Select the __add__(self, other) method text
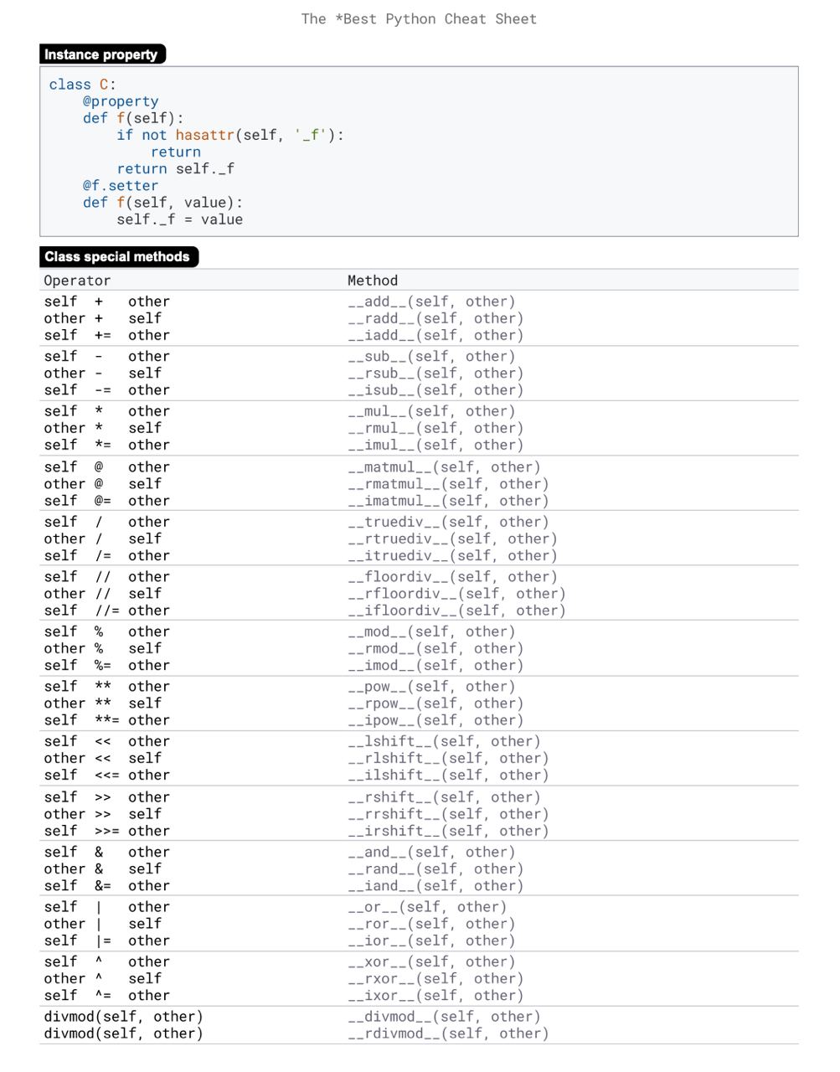The image size is (840, 1072). click(x=431, y=301)
